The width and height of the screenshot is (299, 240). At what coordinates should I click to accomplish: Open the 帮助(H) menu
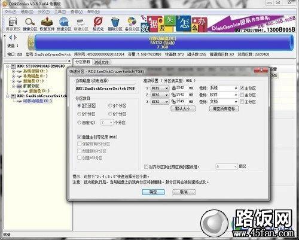tap(93, 12)
